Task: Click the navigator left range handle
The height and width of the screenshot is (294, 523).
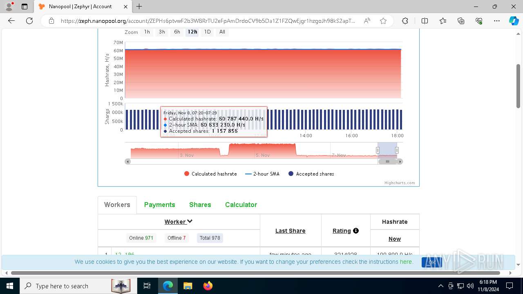Action: [x=378, y=150]
